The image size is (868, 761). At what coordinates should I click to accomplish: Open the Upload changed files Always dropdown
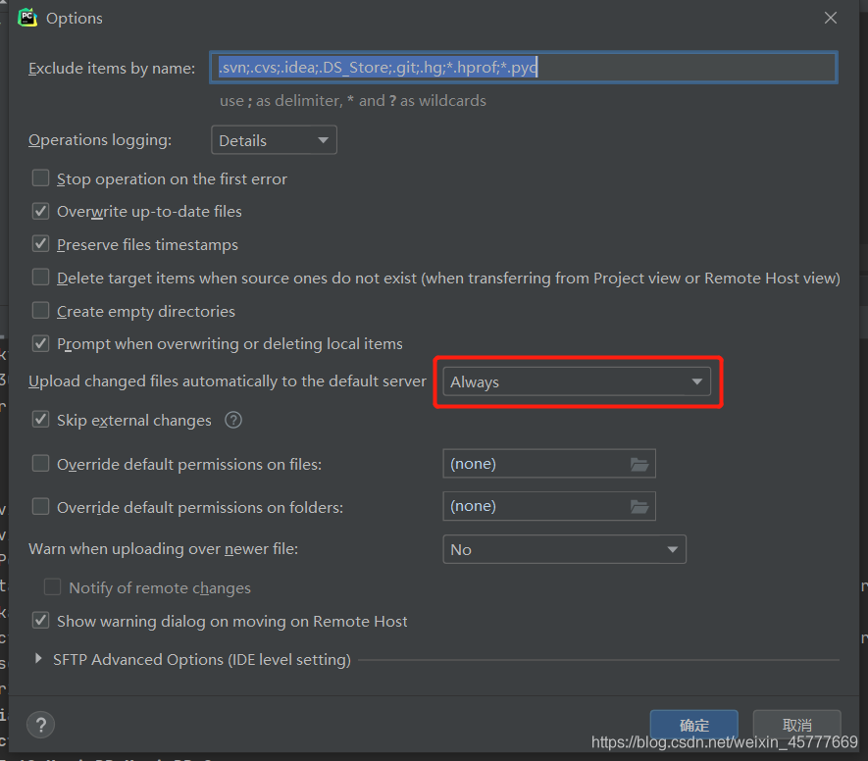pyautogui.click(x=577, y=381)
